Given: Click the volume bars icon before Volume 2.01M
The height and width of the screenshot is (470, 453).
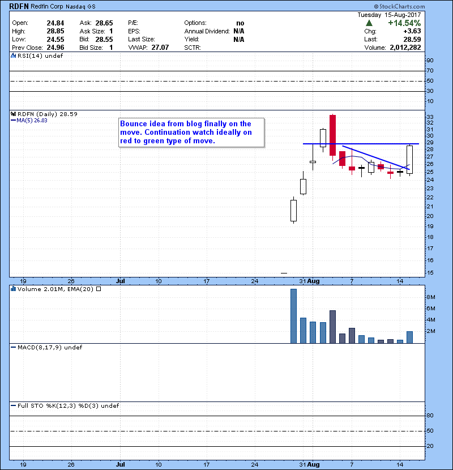Looking at the screenshot, I should point(13,289).
